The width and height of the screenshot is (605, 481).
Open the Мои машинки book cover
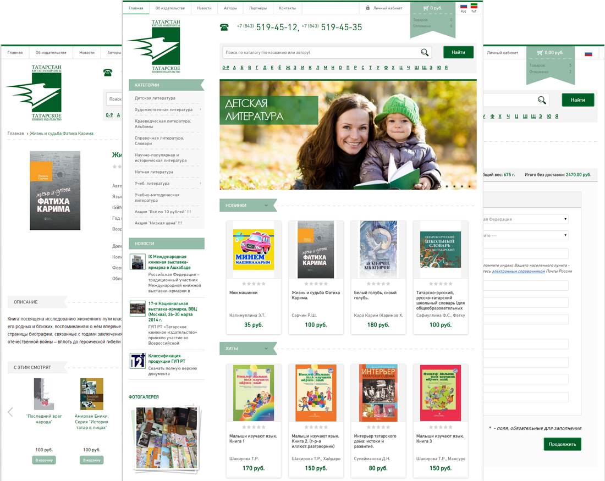pos(254,250)
